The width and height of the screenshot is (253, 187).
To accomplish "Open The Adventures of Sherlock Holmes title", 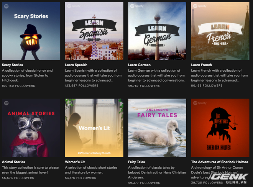I will coord(220,162).
